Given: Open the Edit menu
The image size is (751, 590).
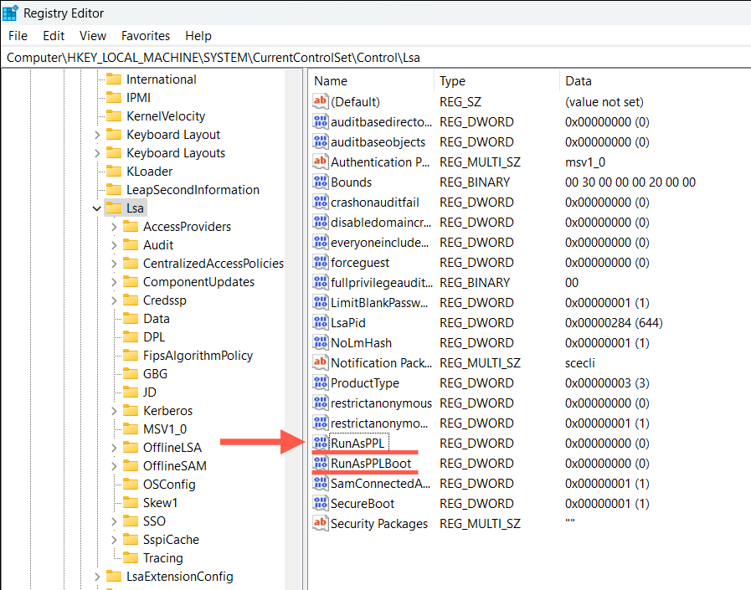Looking at the screenshot, I should (54, 36).
